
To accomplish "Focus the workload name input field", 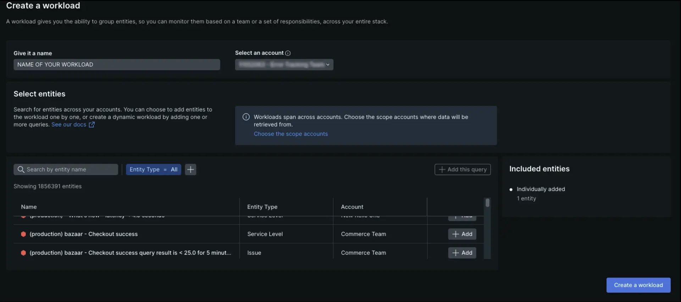I will (x=117, y=65).
